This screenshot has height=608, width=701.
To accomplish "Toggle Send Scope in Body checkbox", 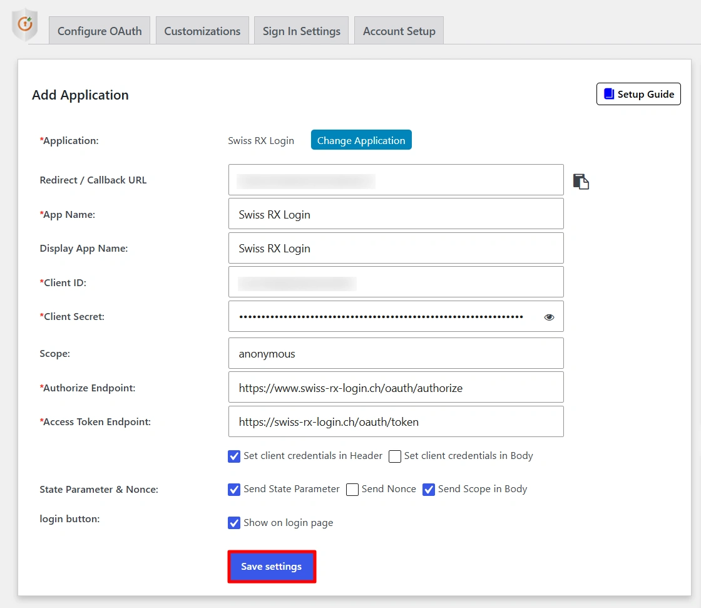I will click(429, 490).
